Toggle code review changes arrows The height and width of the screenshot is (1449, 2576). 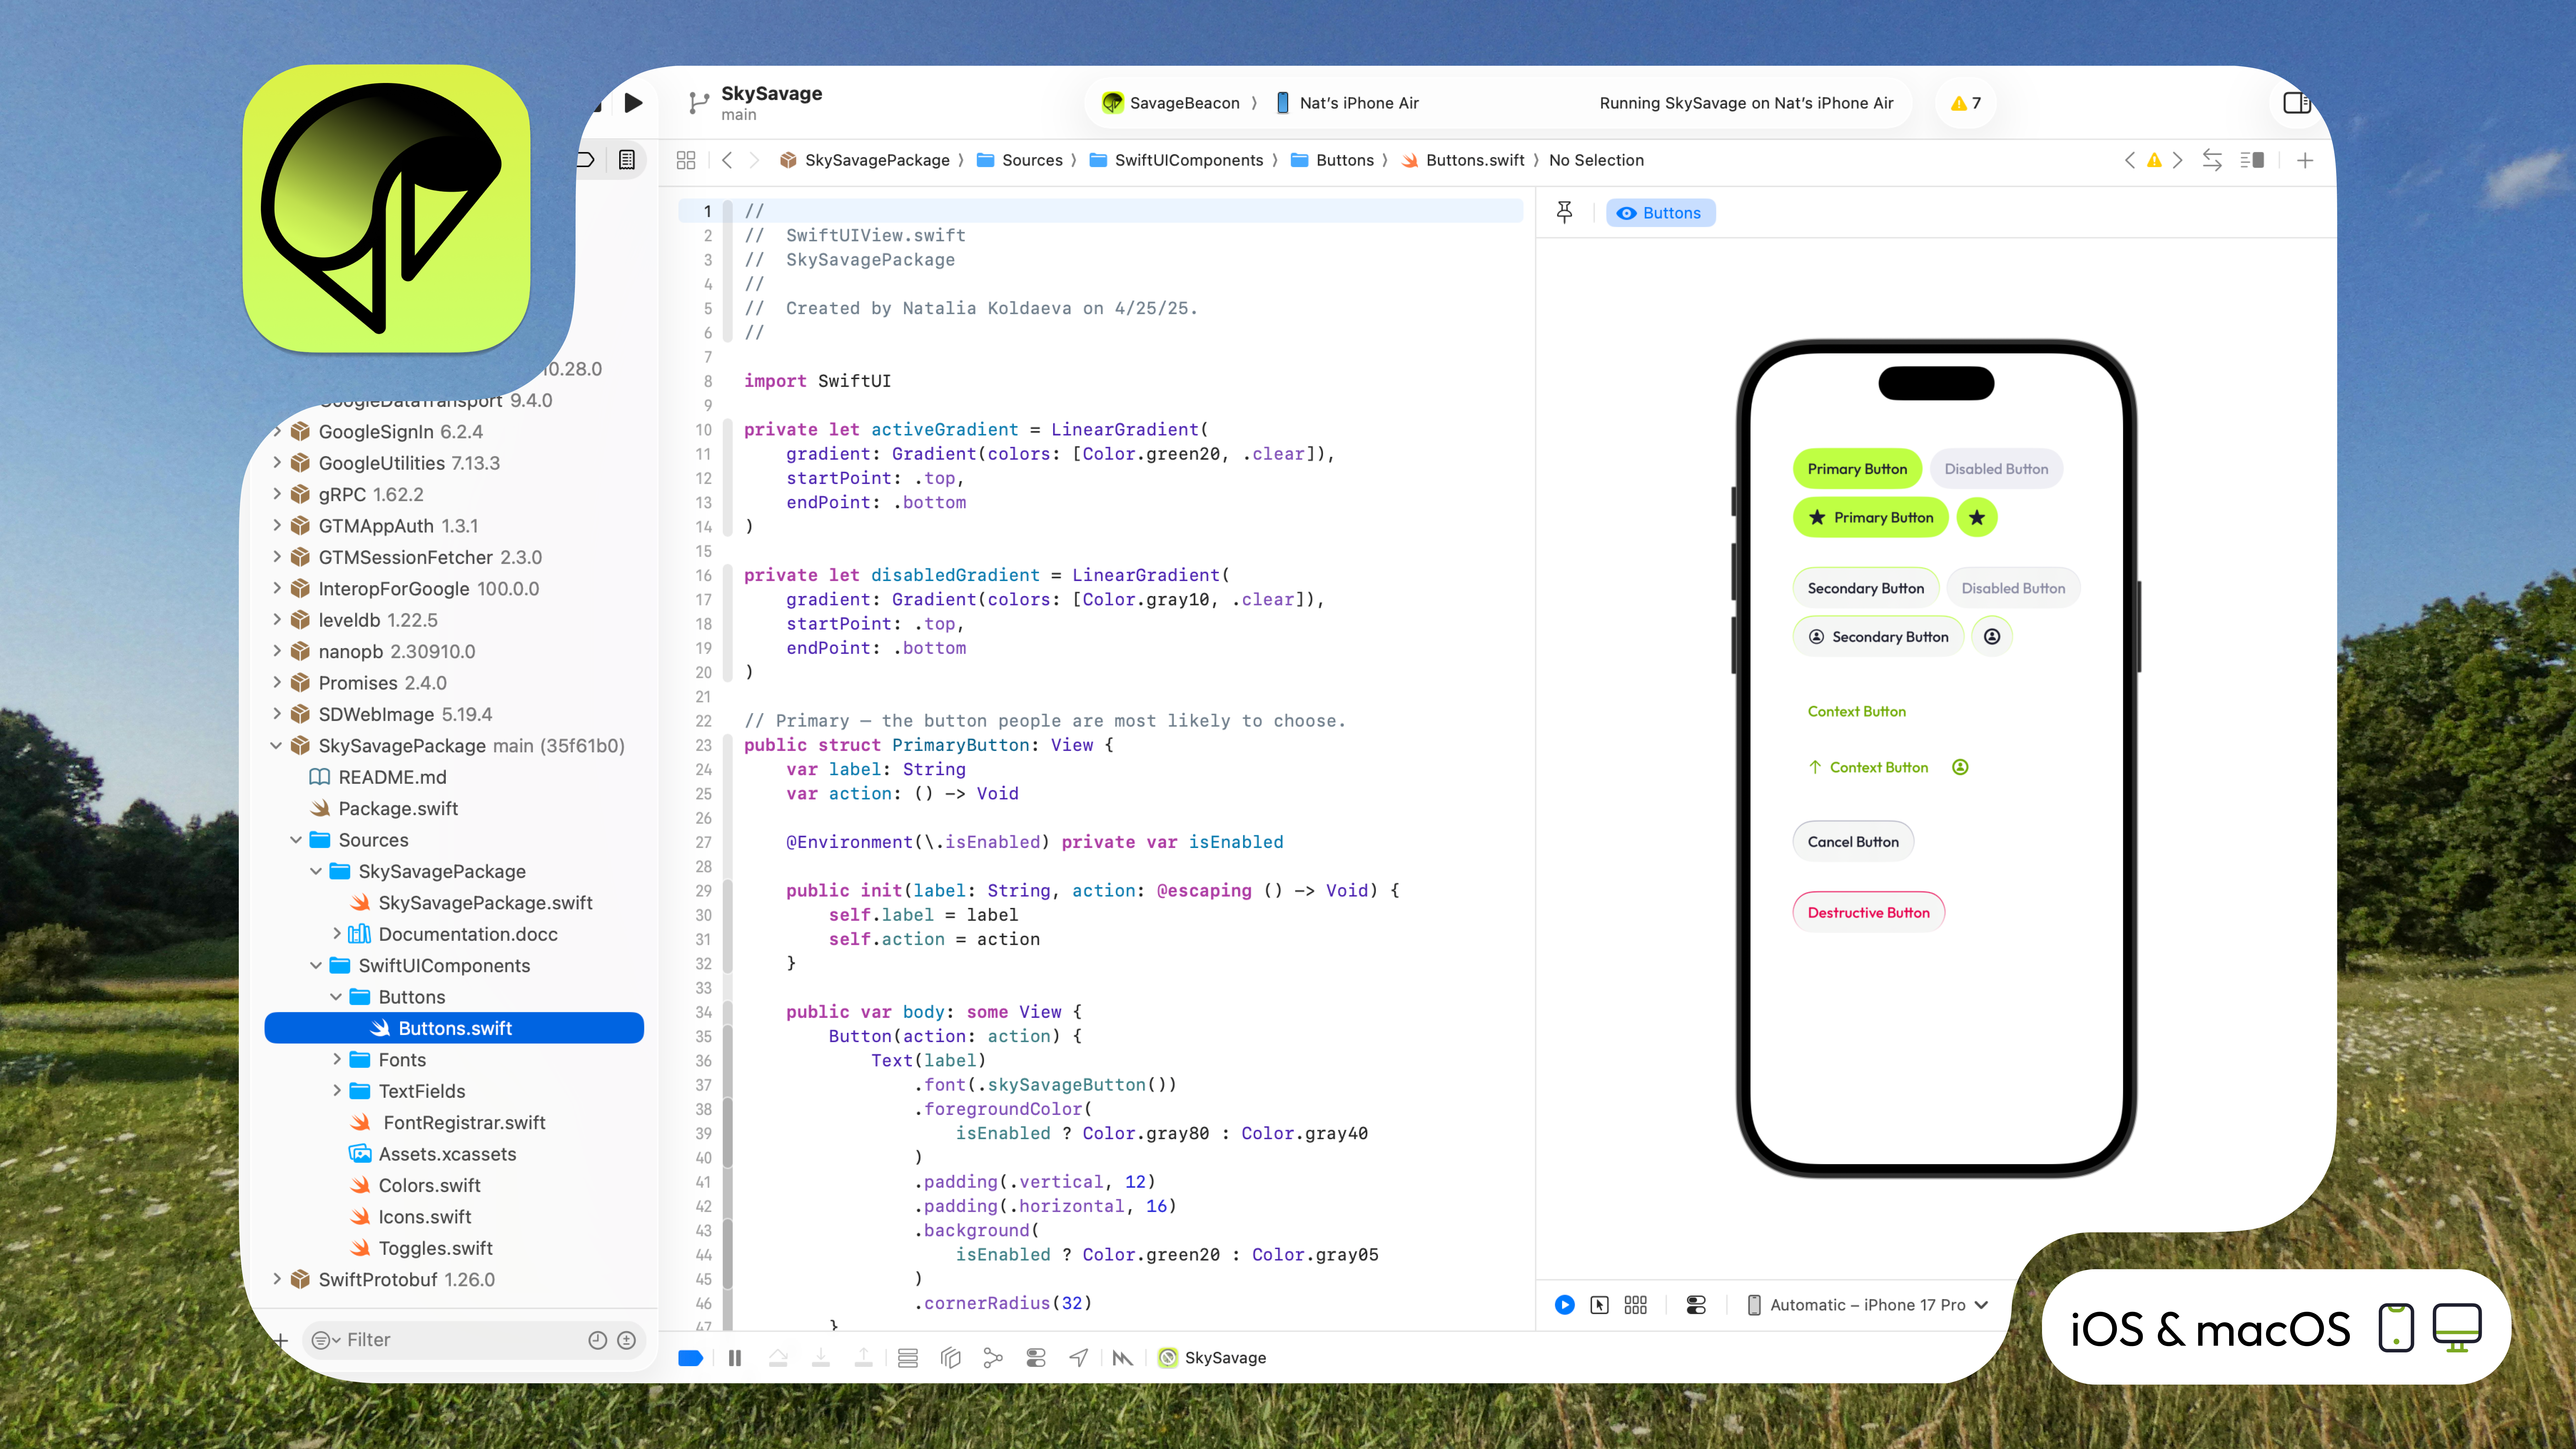pos(2212,160)
